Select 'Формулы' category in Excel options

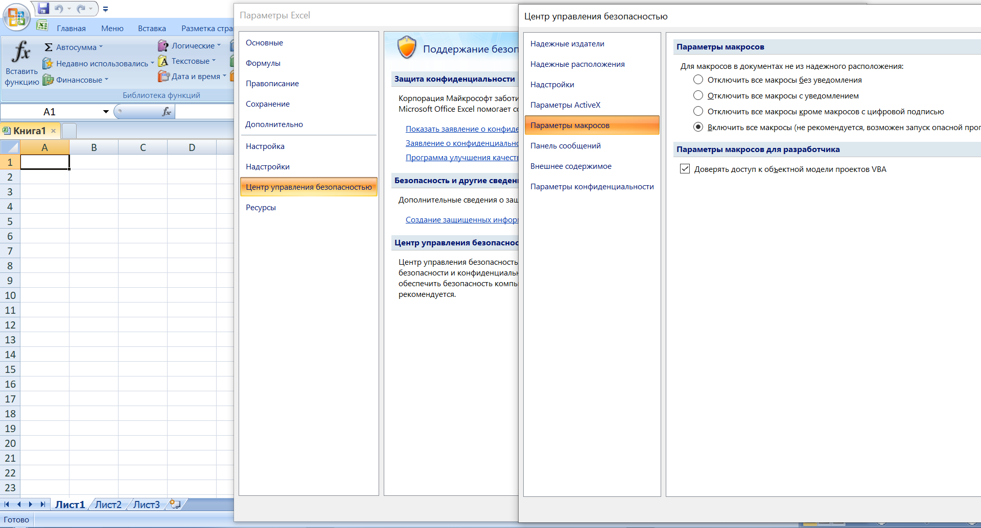click(x=263, y=63)
